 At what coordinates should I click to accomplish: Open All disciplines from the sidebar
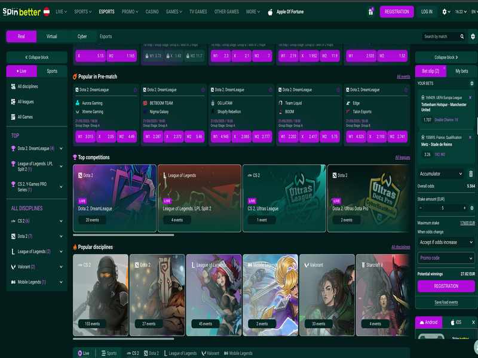click(24, 87)
